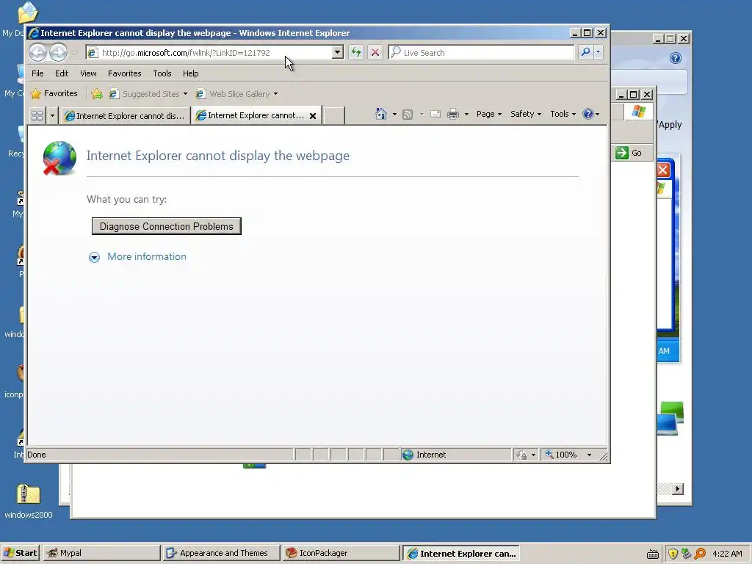The width and height of the screenshot is (752, 564).
Task: Click scroll right arrow in background window
Action: [678, 488]
